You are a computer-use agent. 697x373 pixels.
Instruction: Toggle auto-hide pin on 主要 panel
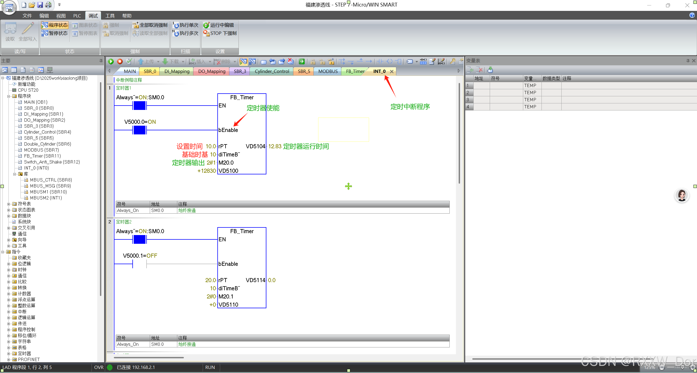point(101,61)
